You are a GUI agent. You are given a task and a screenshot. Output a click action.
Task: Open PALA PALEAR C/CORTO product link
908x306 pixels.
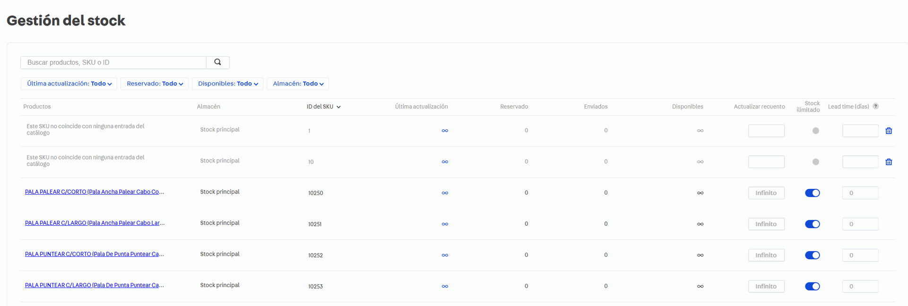[x=94, y=192]
